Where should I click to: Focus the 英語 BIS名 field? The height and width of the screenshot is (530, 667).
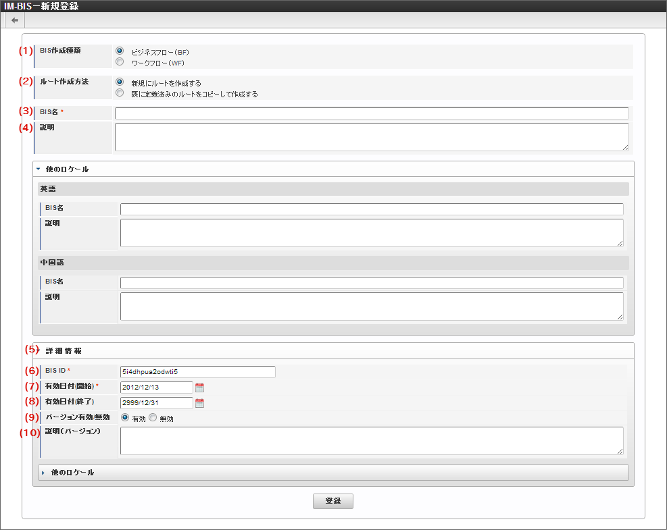coord(372,209)
